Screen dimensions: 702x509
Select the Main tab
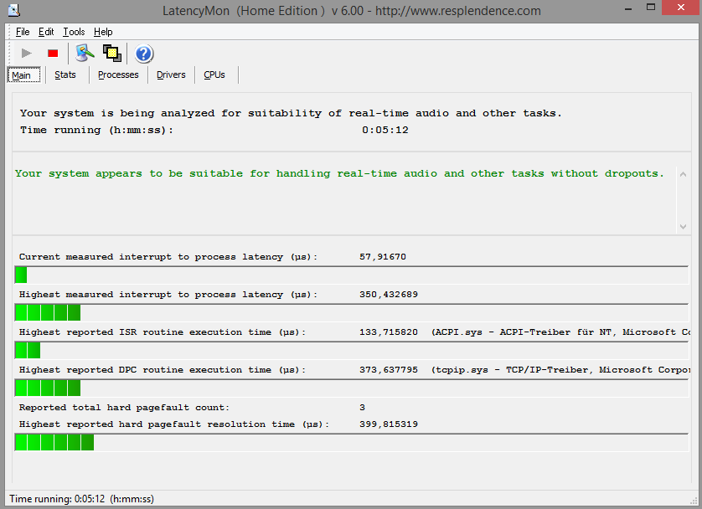pyautogui.click(x=23, y=75)
